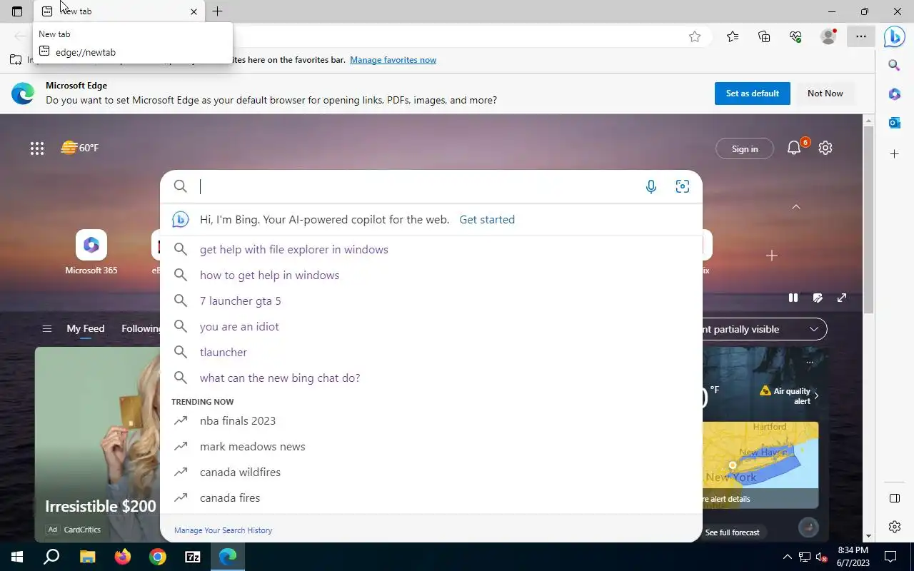914x571 pixels.
Task: Click Set as default button
Action: click(752, 94)
